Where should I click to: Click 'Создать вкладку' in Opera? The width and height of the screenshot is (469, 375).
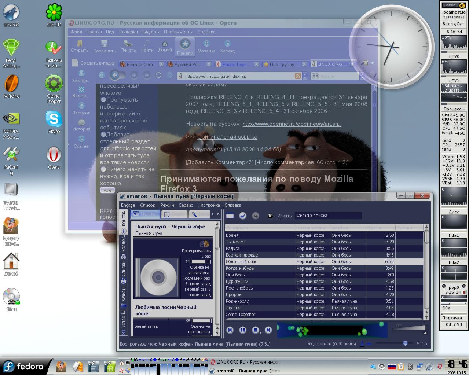coord(94,63)
